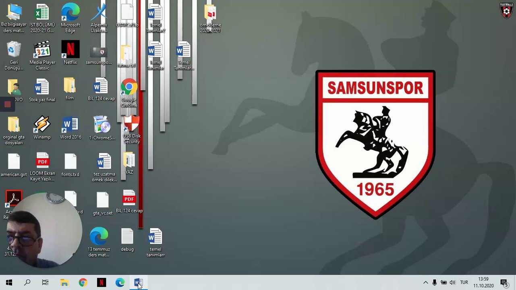The image size is (516, 290).
Task: Open the Windows Start menu
Action: pos(9,283)
